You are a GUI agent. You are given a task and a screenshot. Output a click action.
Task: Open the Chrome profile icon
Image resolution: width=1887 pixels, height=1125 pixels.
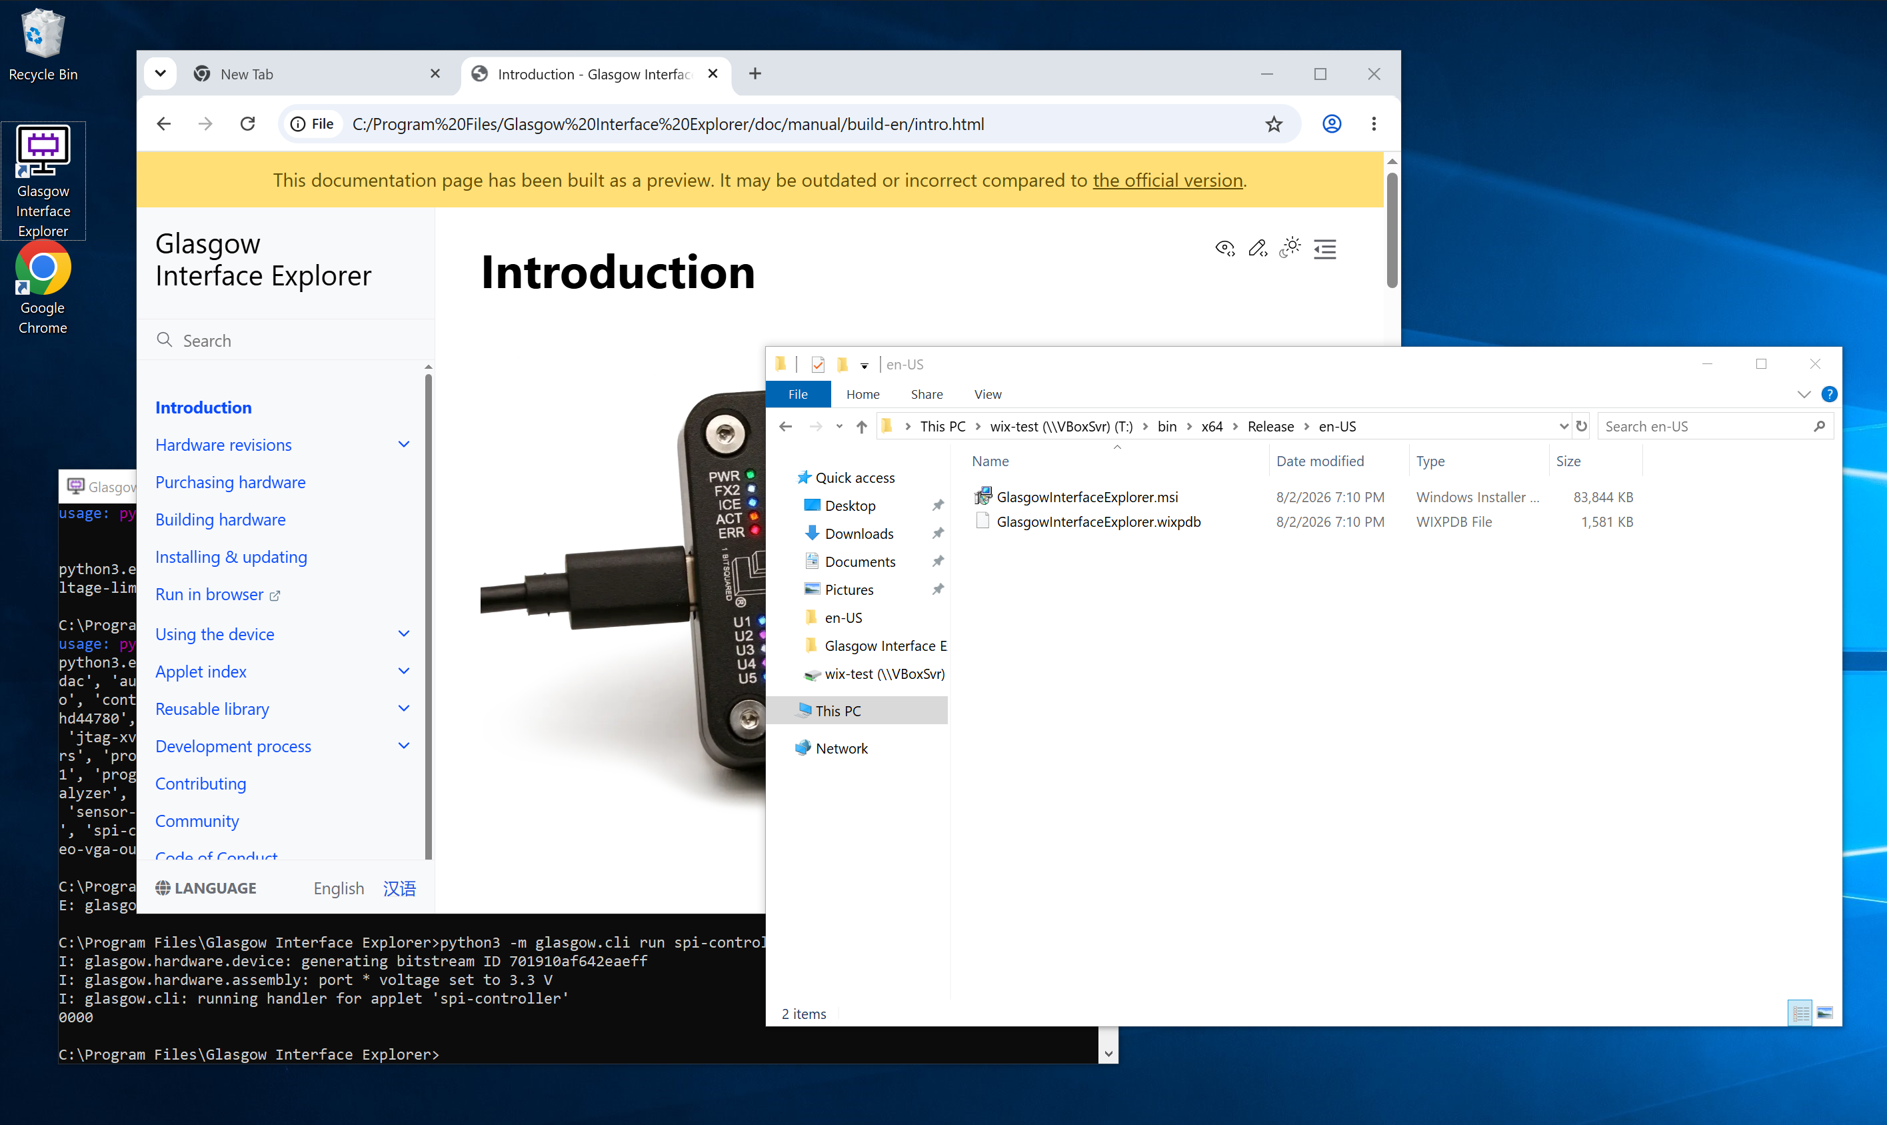pyautogui.click(x=1332, y=123)
